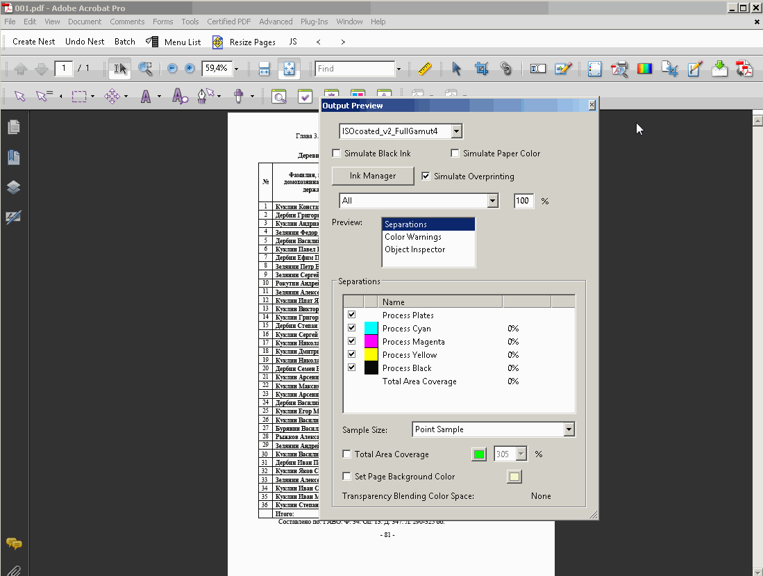Select the Crop tool
763x576 pixels.
tap(481, 69)
